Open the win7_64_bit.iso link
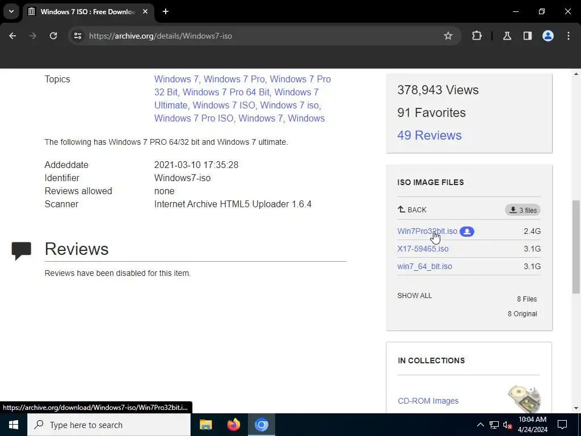 [424, 266]
